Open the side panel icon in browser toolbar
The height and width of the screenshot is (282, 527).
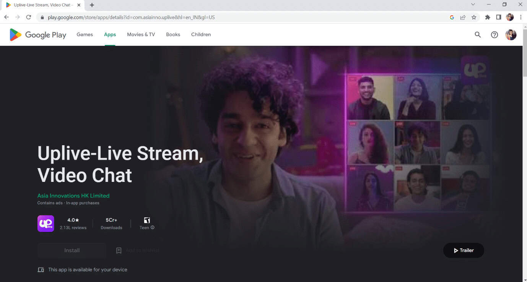pos(499,17)
